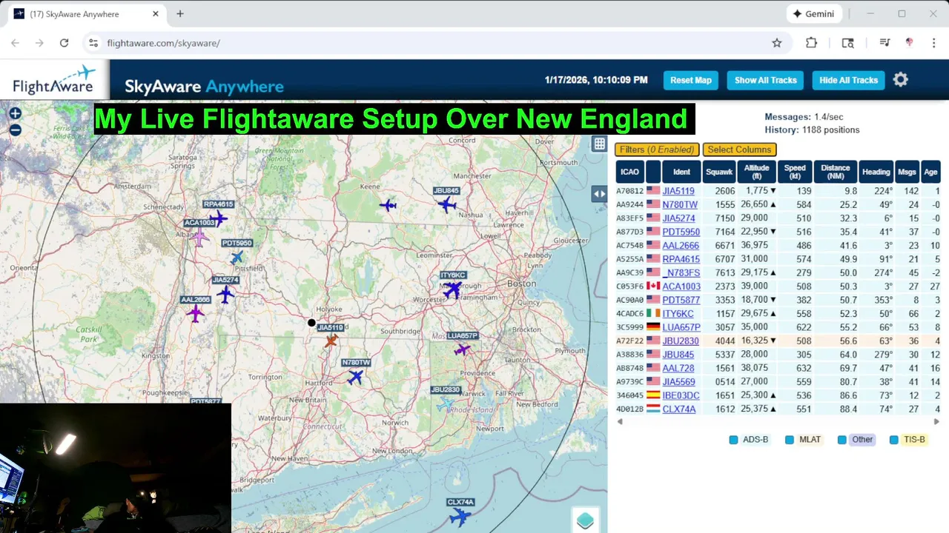Collapse sidebar with the double-arrow toggle
This screenshot has width=949, height=533.
click(599, 194)
